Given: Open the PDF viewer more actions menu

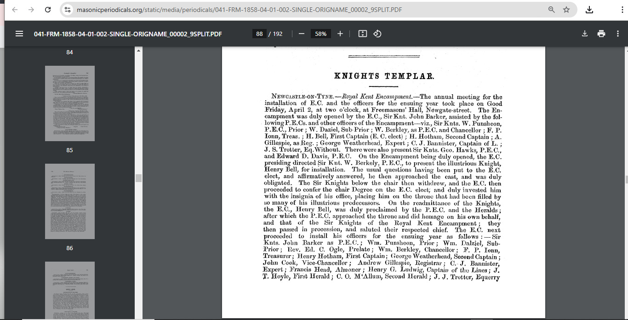Looking at the screenshot, I should 617,34.
